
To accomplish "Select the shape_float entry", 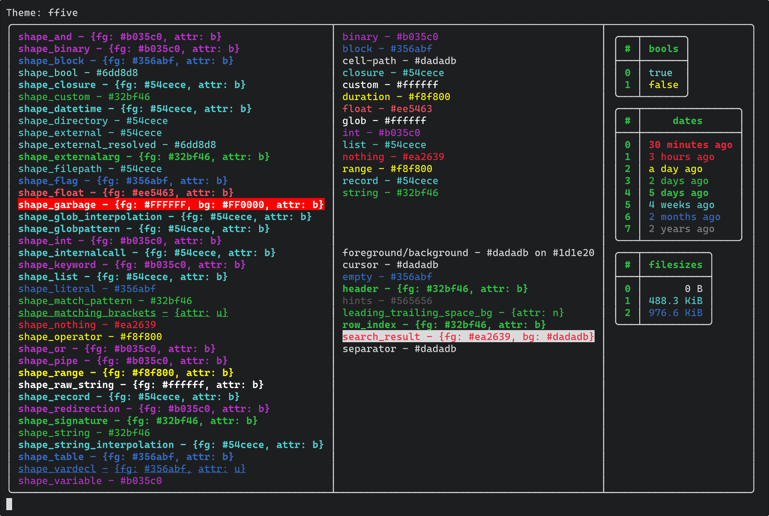I will tap(126, 193).
